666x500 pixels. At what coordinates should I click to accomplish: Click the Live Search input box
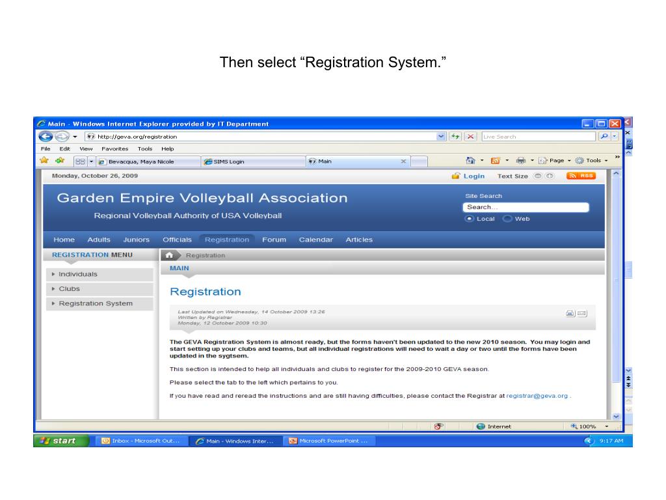[539, 137]
